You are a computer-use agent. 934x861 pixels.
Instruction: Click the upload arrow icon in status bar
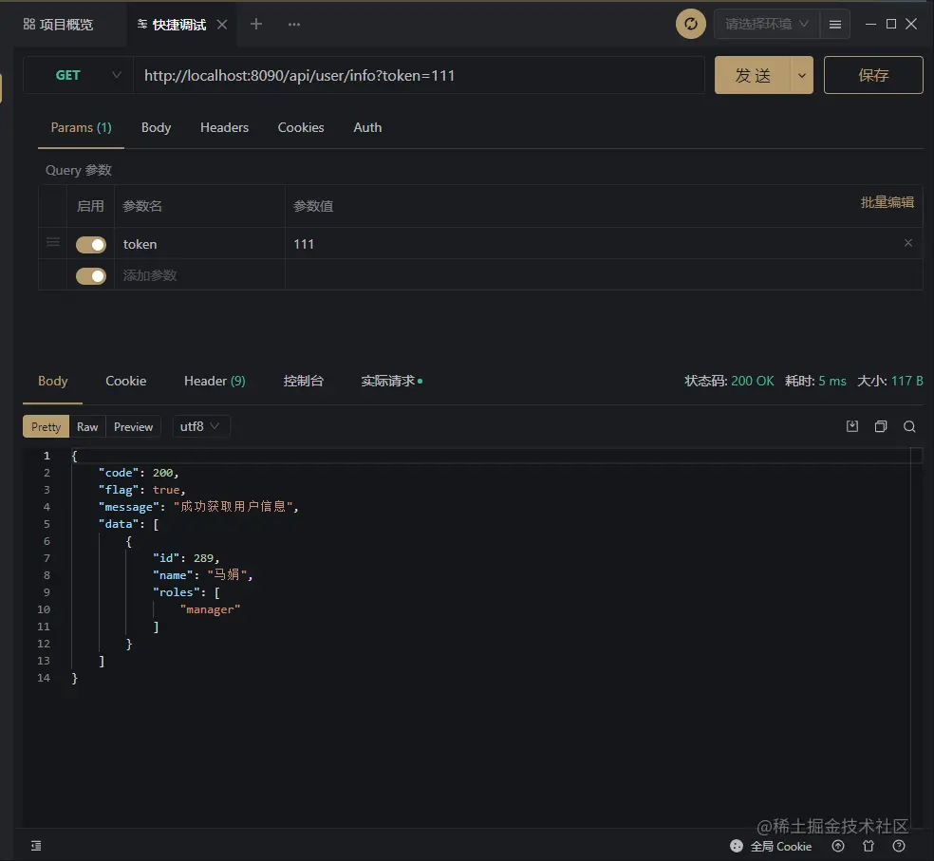pos(838,846)
